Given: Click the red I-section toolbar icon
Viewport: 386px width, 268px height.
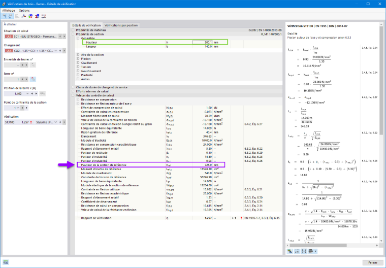Looking at the screenshot, I should pos(37,16).
